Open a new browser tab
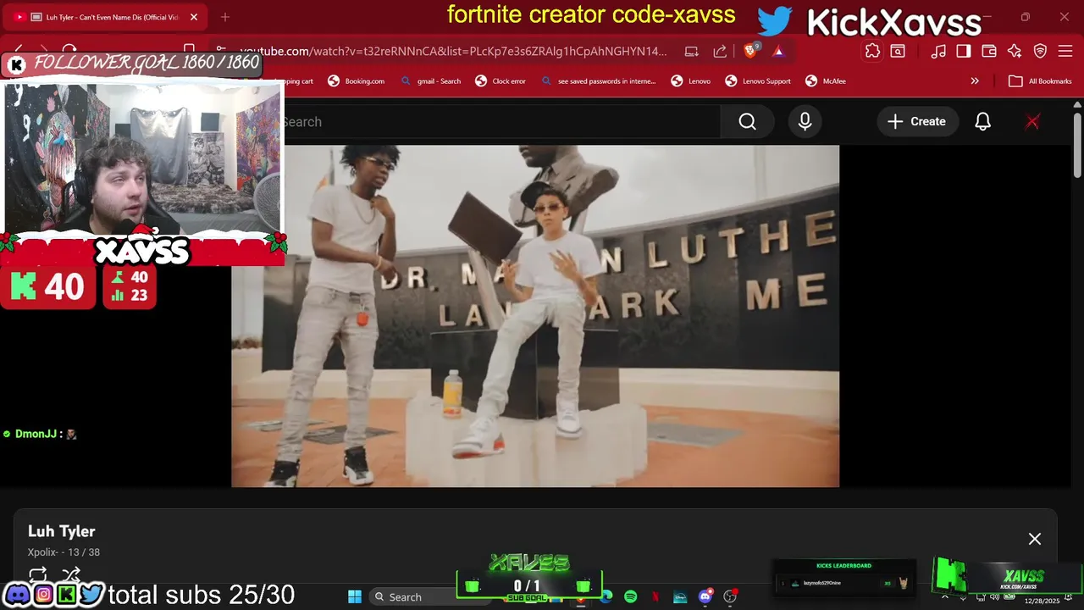Viewport: 1084px width, 610px height. click(225, 17)
